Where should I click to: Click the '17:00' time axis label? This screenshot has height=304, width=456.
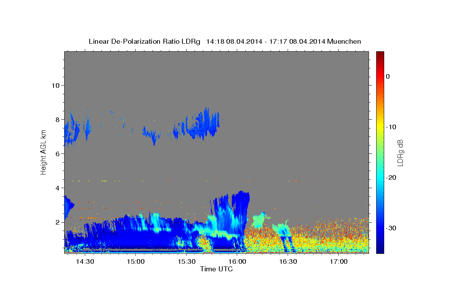[339, 262]
